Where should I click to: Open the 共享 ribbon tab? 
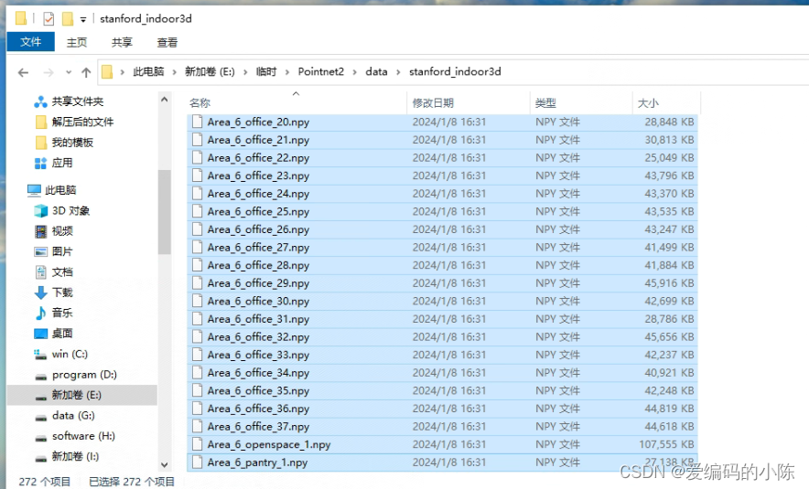[122, 42]
